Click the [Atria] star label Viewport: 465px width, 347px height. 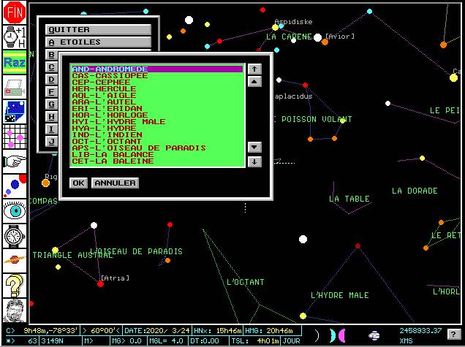[x=115, y=278]
